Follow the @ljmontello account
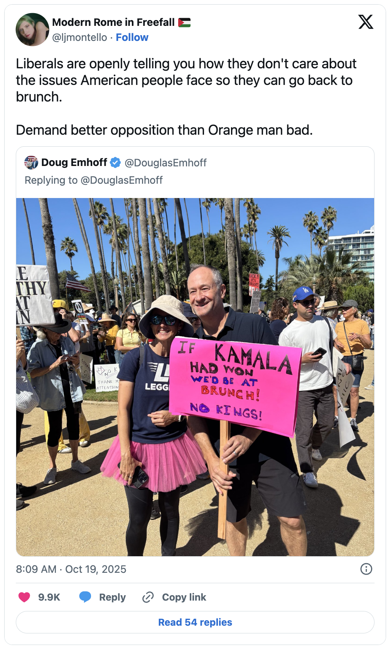Screen dimensions: 388x650 [132, 37]
